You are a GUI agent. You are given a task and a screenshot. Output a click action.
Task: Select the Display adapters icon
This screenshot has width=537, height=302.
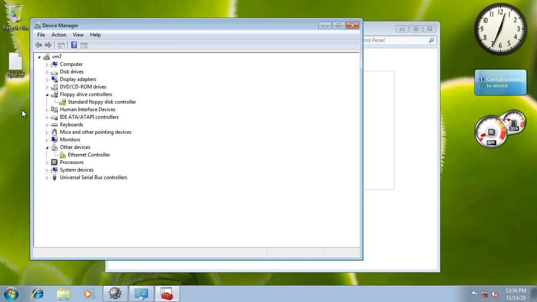tap(54, 79)
